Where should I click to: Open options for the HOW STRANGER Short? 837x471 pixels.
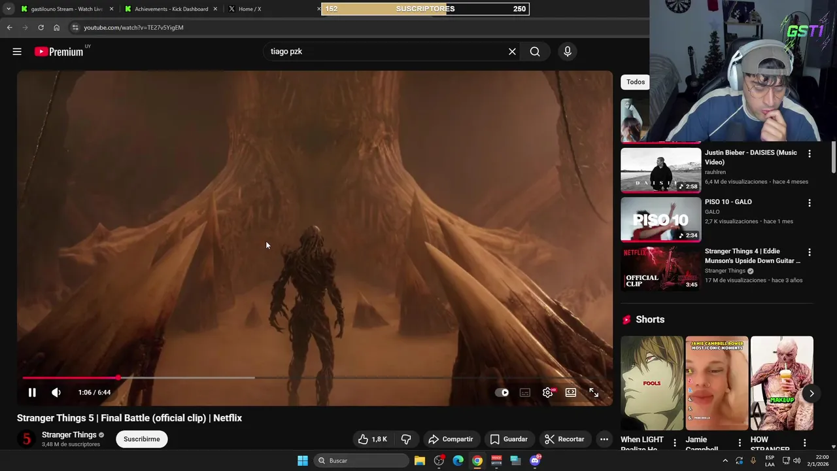pyautogui.click(x=805, y=443)
